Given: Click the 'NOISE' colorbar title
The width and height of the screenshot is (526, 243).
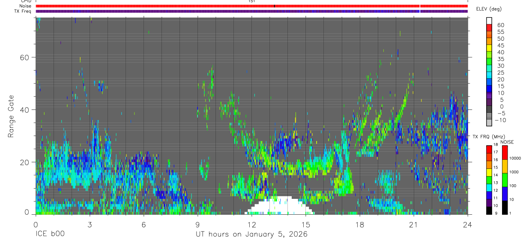Looking at the screenshot, I should (507, 142).
